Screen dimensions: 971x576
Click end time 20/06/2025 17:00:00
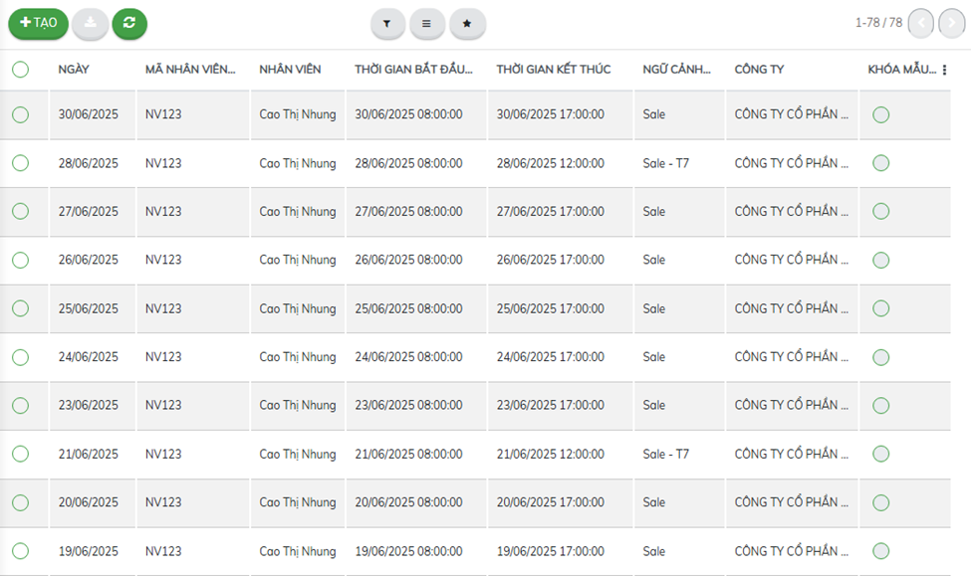[550, 502]
